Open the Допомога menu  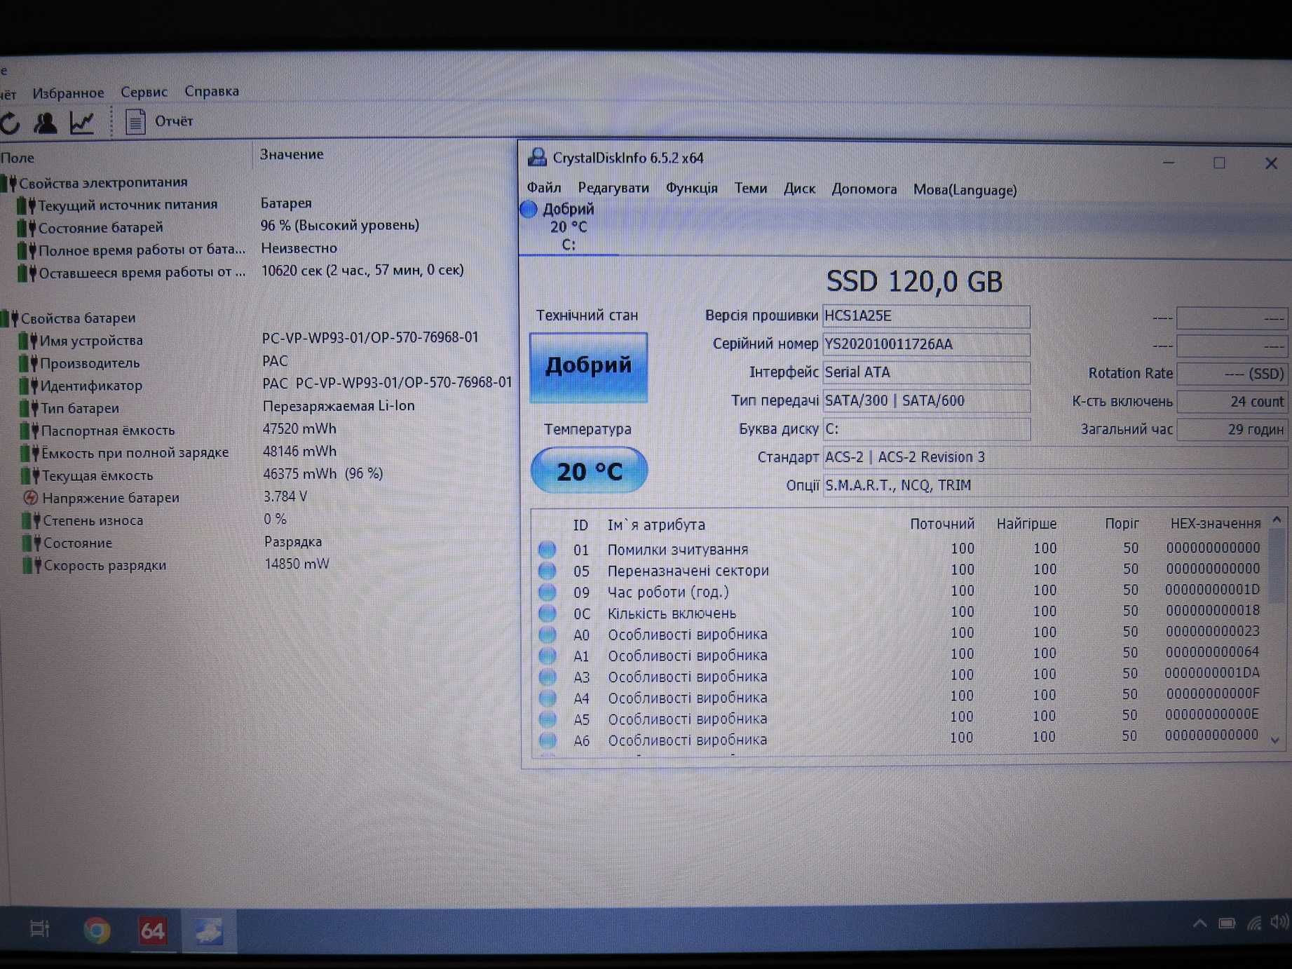(864, 189)
